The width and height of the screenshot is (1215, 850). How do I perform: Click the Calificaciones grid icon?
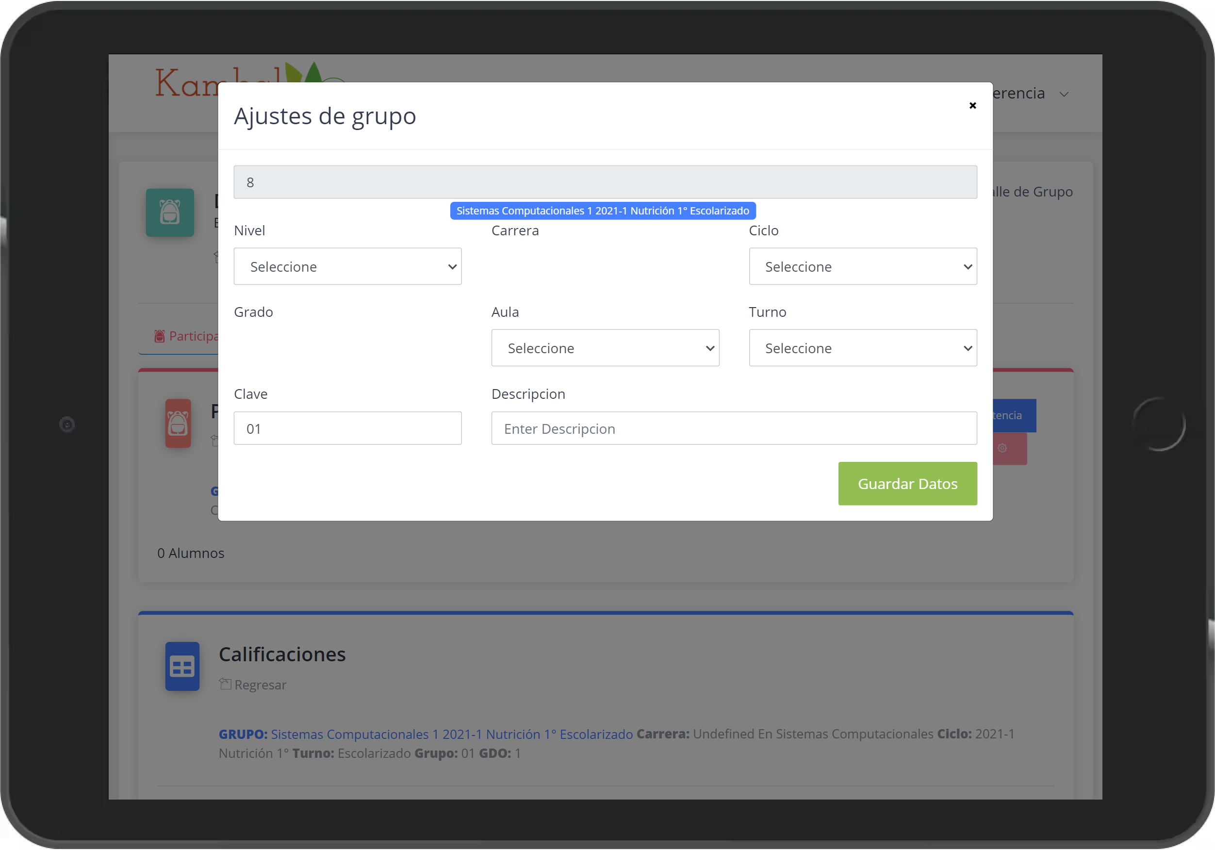coord(182,666)
